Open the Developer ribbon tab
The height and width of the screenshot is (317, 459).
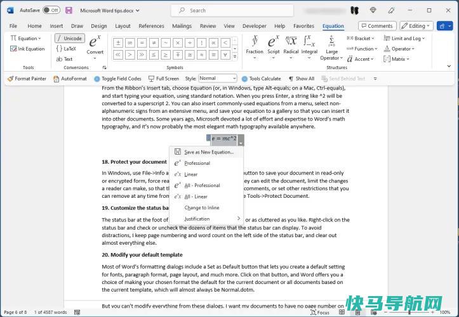[x=255, y=26]
